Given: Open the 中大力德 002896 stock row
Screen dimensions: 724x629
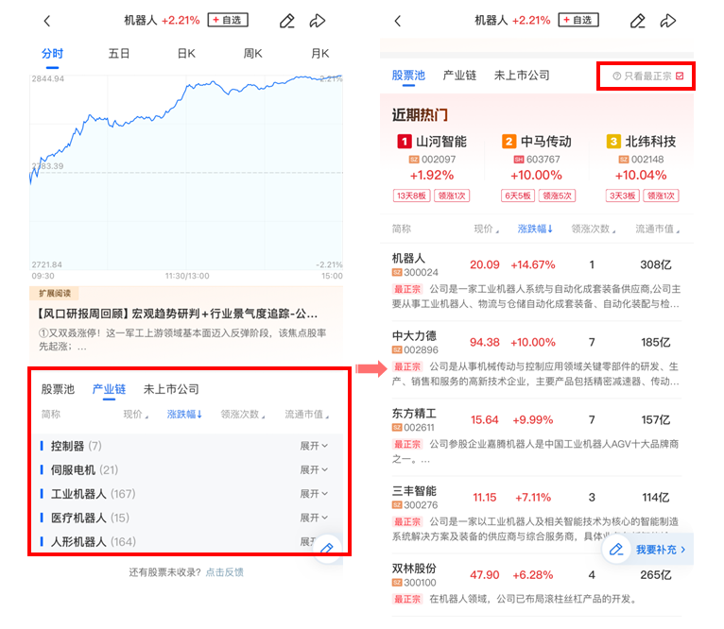Looking at the screenshot, I should [x=537, y=359].
